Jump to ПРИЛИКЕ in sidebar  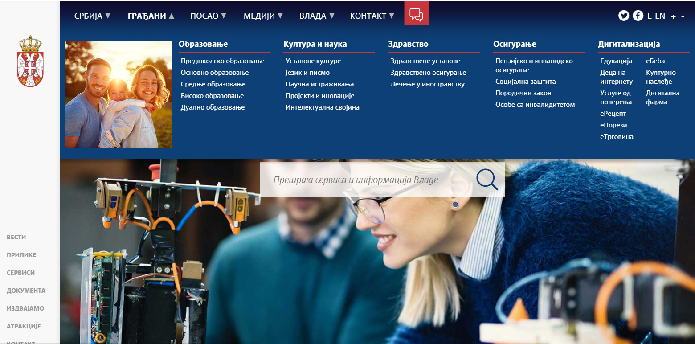tap(21, 255)
